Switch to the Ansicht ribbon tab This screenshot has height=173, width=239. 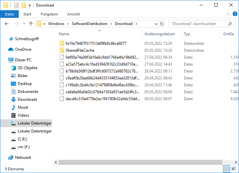point(74,14)
